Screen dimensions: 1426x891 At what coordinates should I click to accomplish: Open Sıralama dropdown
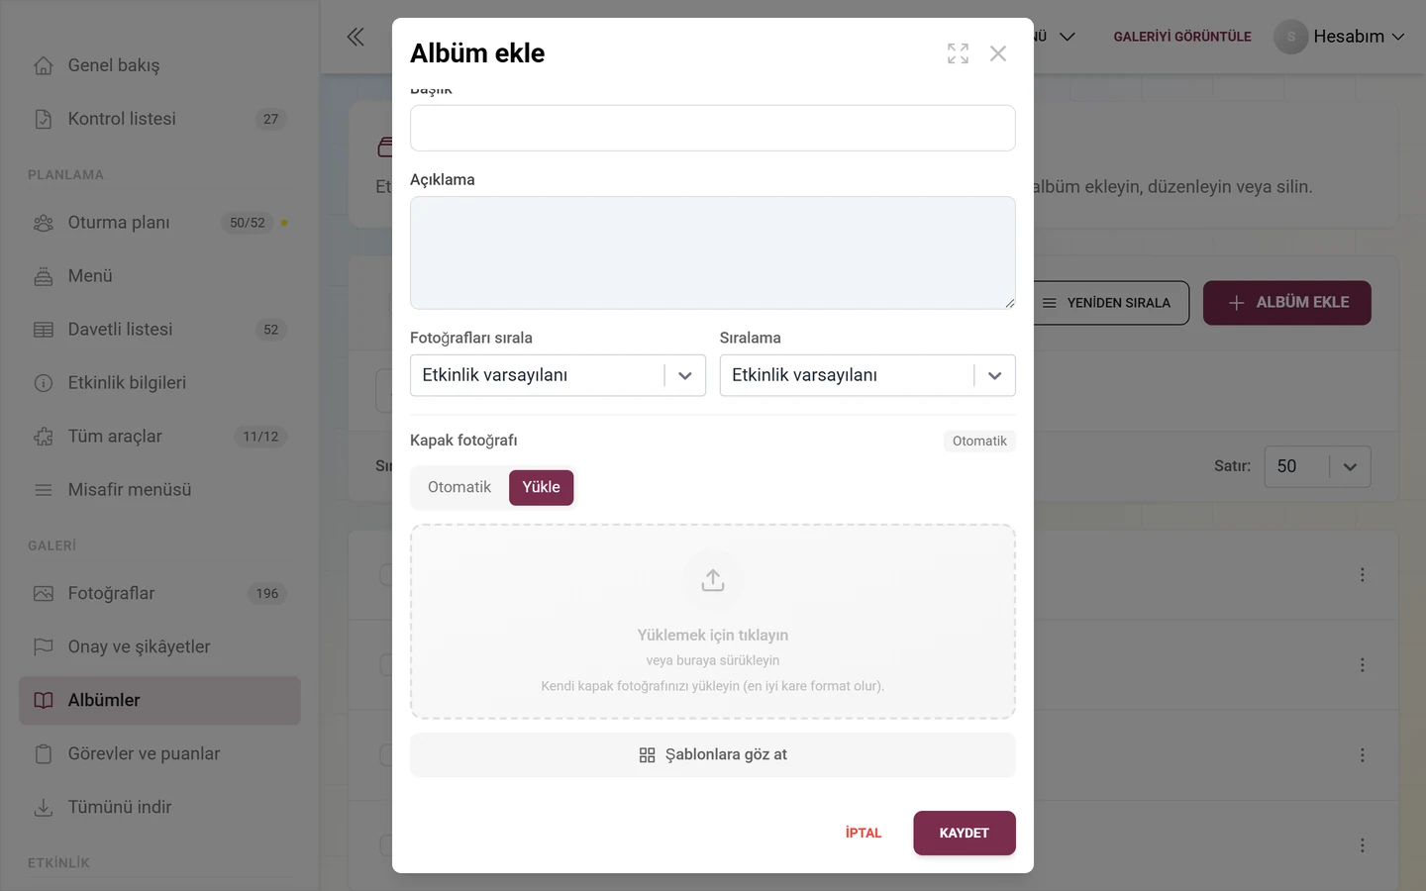867,375
